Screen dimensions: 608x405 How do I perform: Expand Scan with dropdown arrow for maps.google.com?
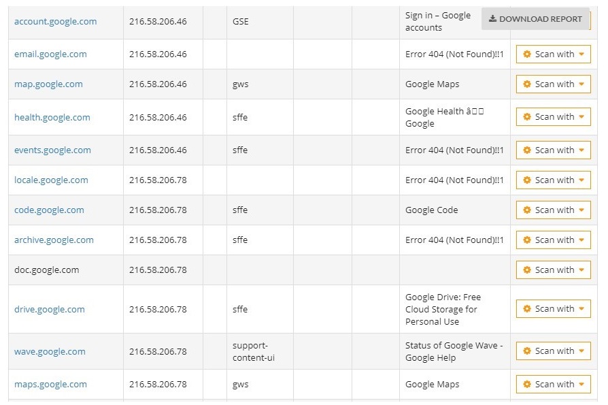(581, 384)
